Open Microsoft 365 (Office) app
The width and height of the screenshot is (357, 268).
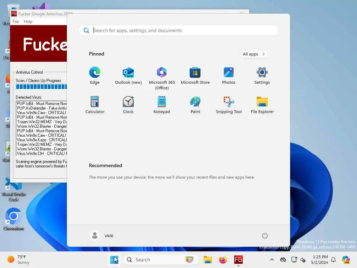click(162, 78)
